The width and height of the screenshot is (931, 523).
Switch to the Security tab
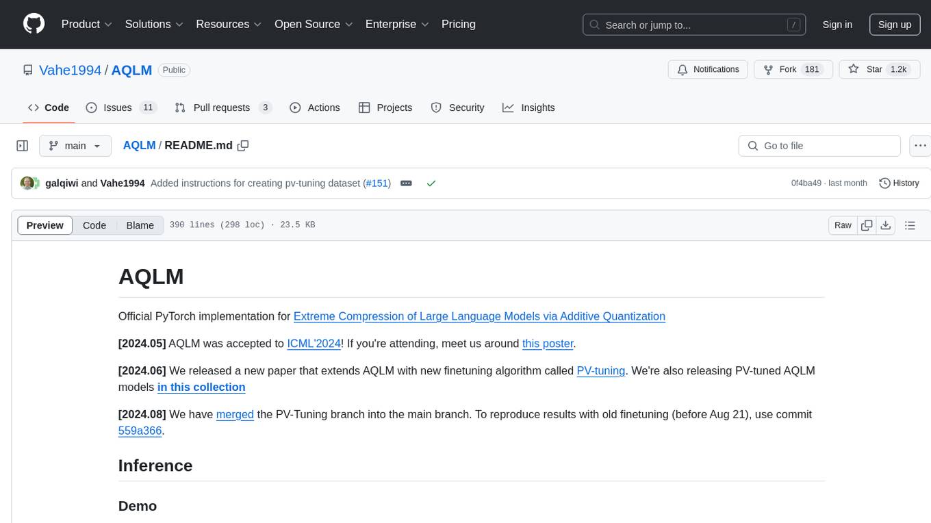[457, 107]
